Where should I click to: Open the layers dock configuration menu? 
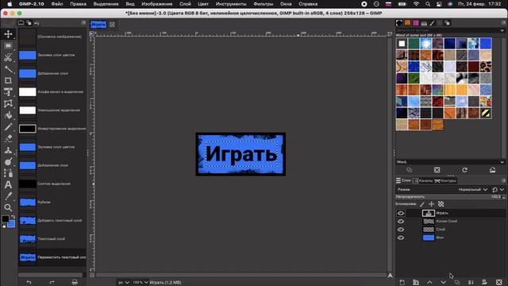click(503, 180)
